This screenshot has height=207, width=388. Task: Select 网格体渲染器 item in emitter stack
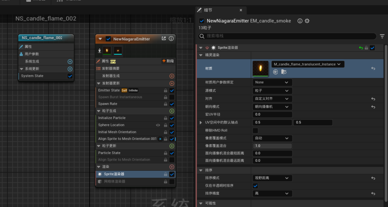click(135, 182)
